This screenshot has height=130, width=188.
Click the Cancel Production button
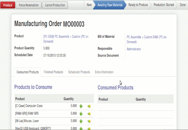55,5
